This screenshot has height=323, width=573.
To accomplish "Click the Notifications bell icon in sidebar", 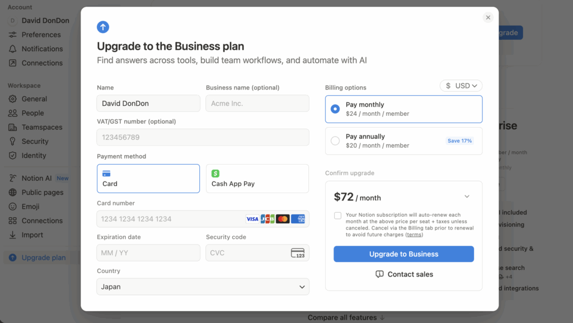I will point(12,49).
